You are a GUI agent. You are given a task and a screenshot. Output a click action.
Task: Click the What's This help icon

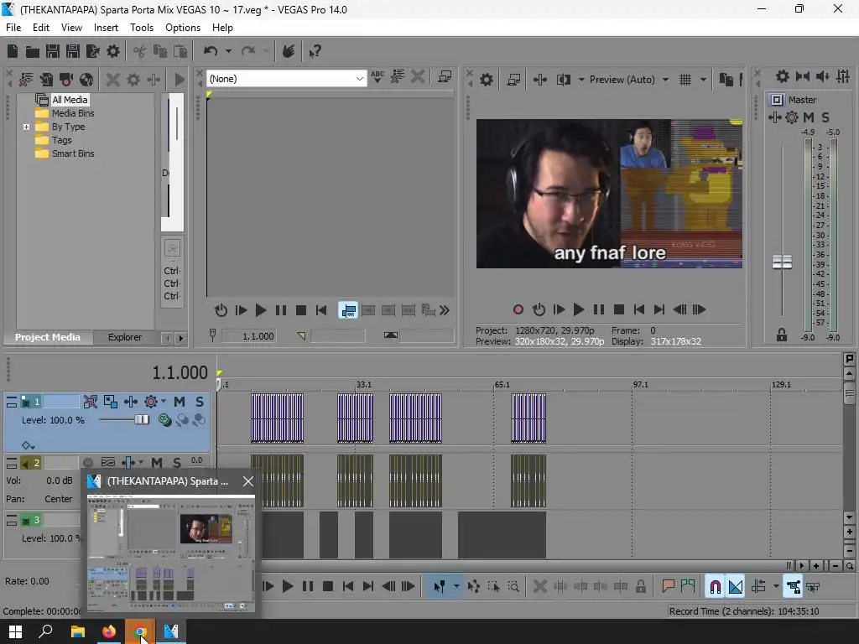315,51
